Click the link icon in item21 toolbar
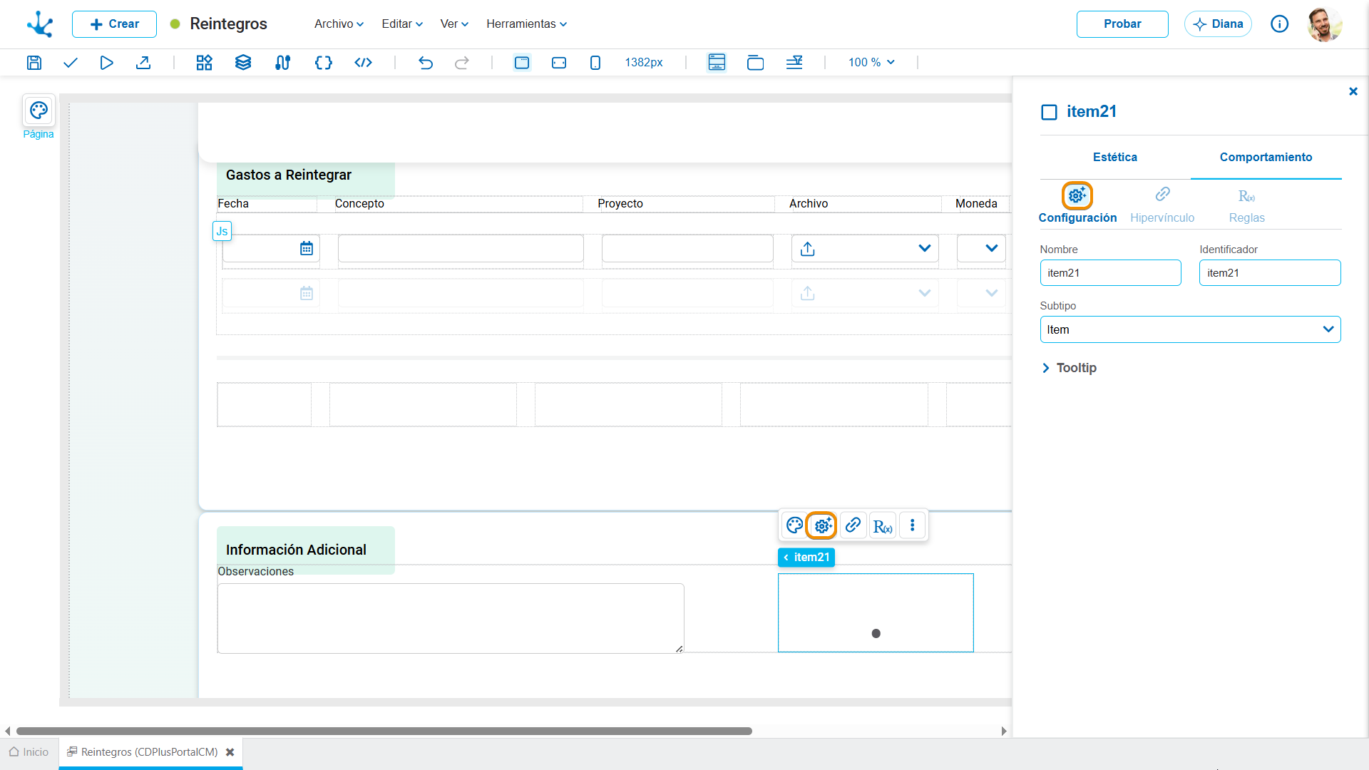This screenshot has height=770, width=1369. pyautogui.click(x=853, y=525)
